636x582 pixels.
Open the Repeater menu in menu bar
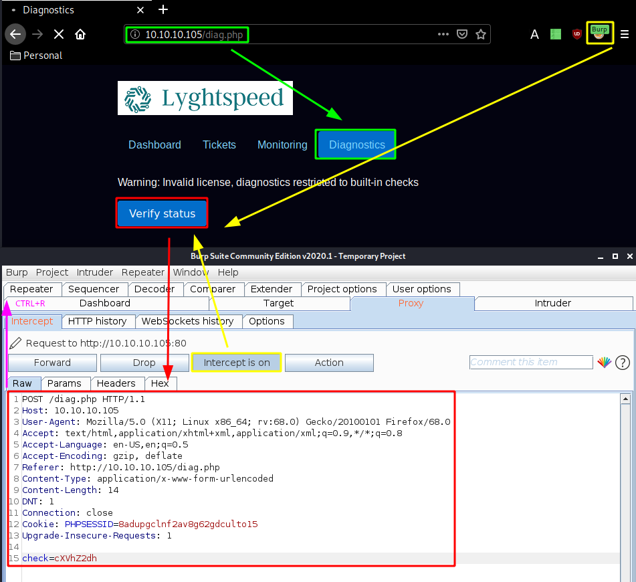tap(143, 272)
